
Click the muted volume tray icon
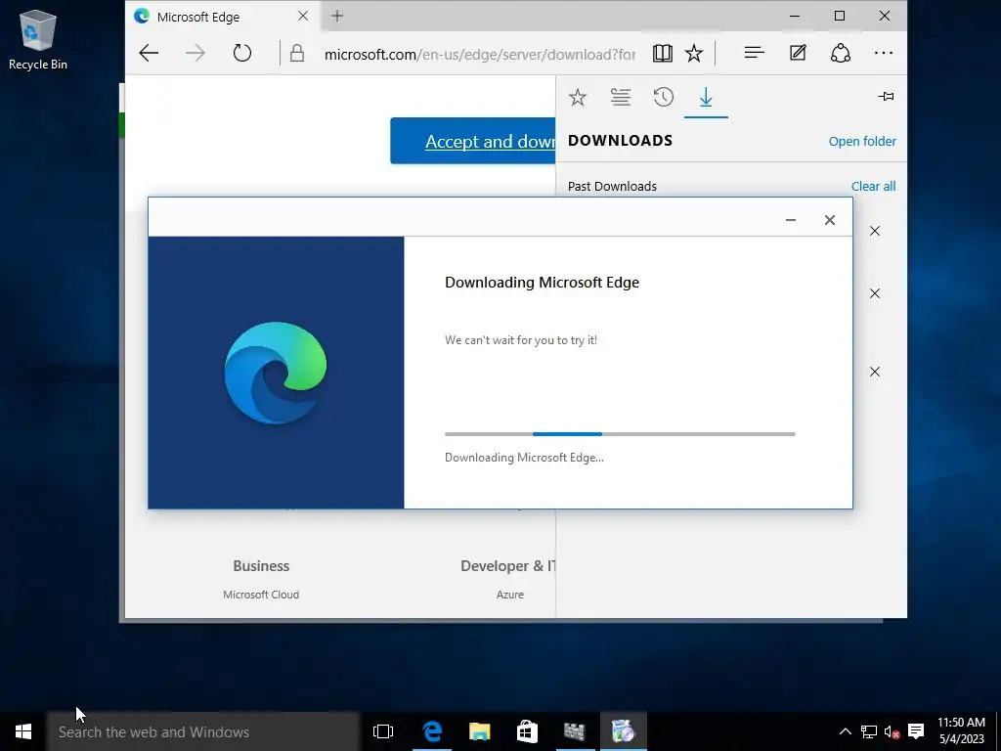(x=892, y=731)
